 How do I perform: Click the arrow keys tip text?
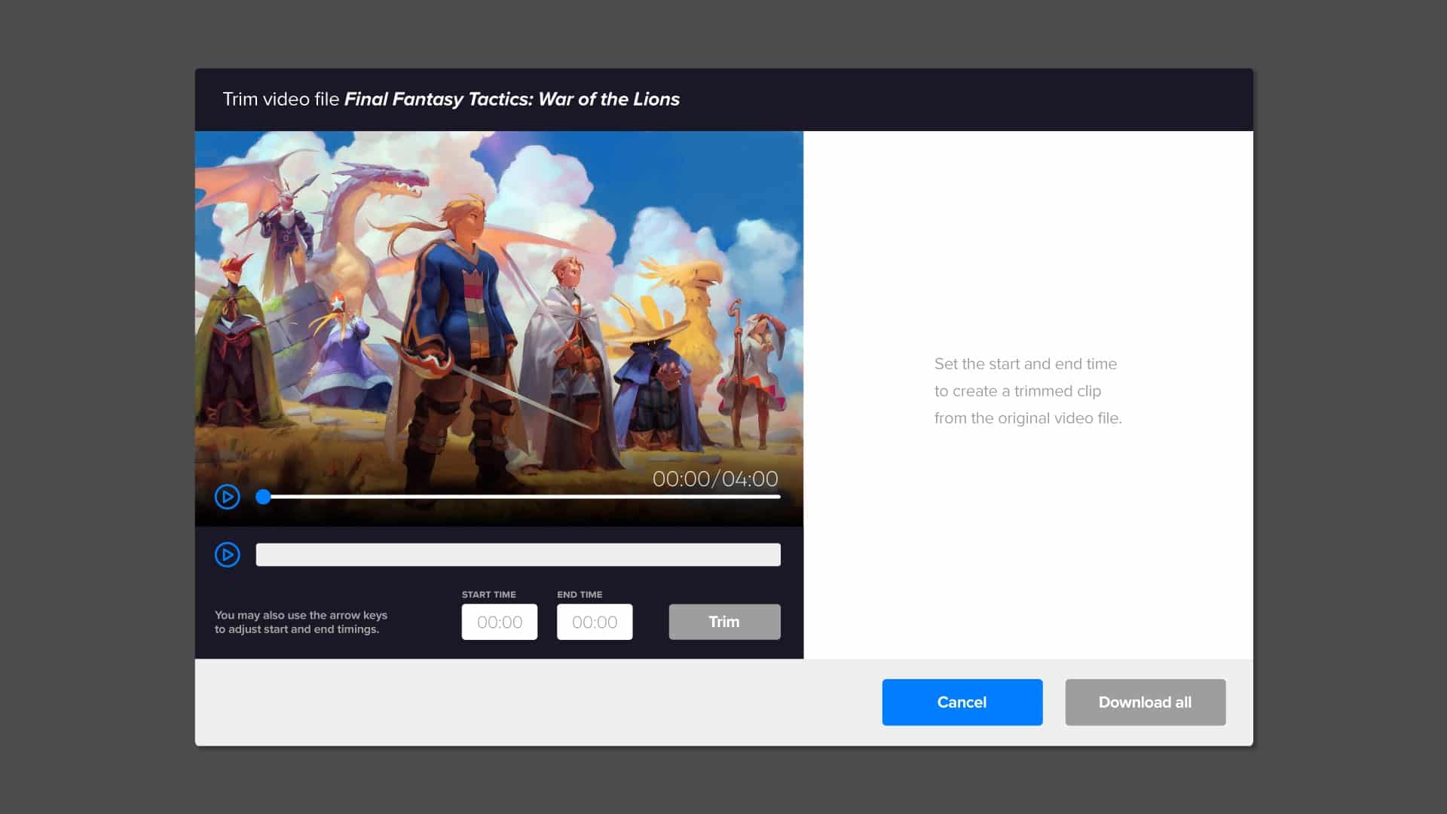pyautogui.click(x=301, y=622)
